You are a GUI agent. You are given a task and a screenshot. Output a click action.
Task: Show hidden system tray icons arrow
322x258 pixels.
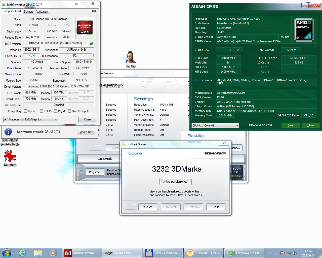276,253
